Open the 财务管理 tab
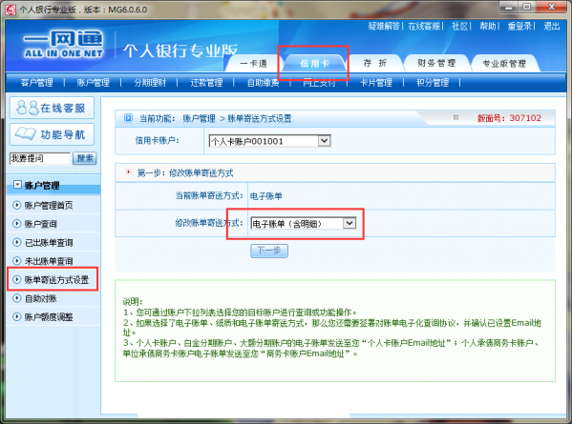The image size is (572, 424). coord(436,63)
